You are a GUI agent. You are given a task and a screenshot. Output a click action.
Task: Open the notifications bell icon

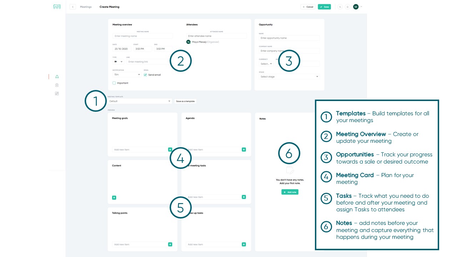pos(347,7)
